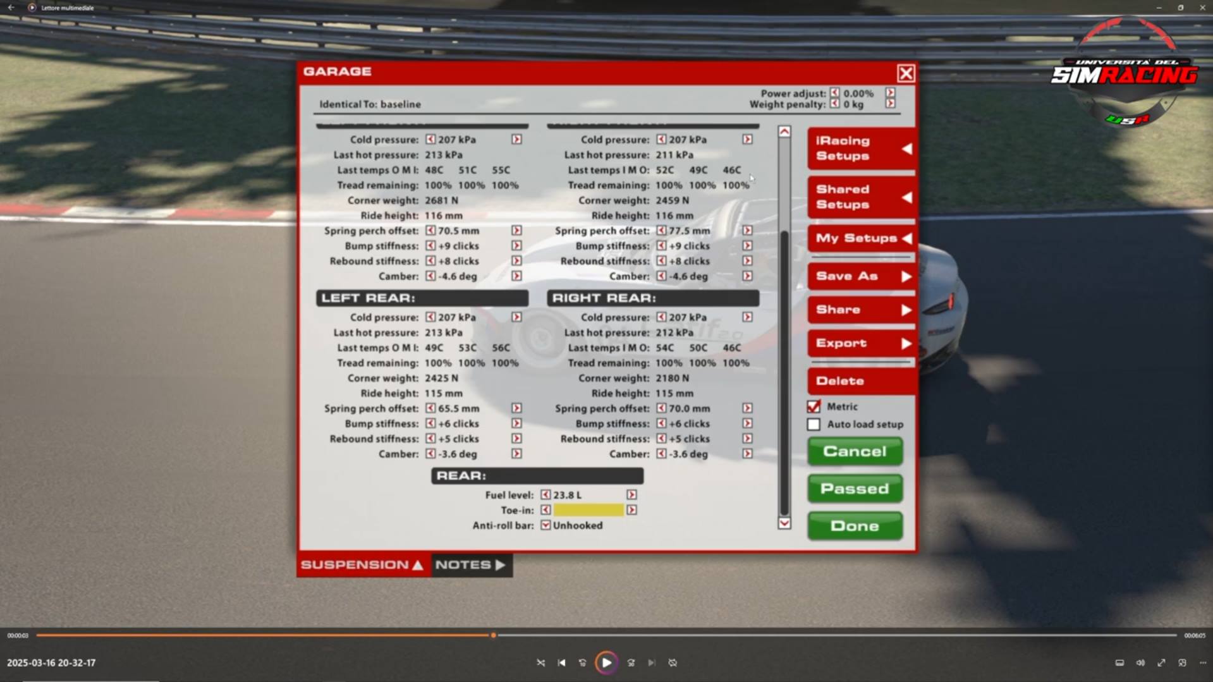This screenshot has height=682, width=1213.
Task: Click the video timeline progress marker
Action: [x=493, y=635]
